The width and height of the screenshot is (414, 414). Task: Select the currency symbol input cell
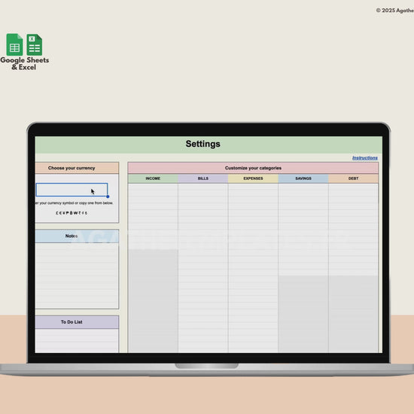[72, 190]
